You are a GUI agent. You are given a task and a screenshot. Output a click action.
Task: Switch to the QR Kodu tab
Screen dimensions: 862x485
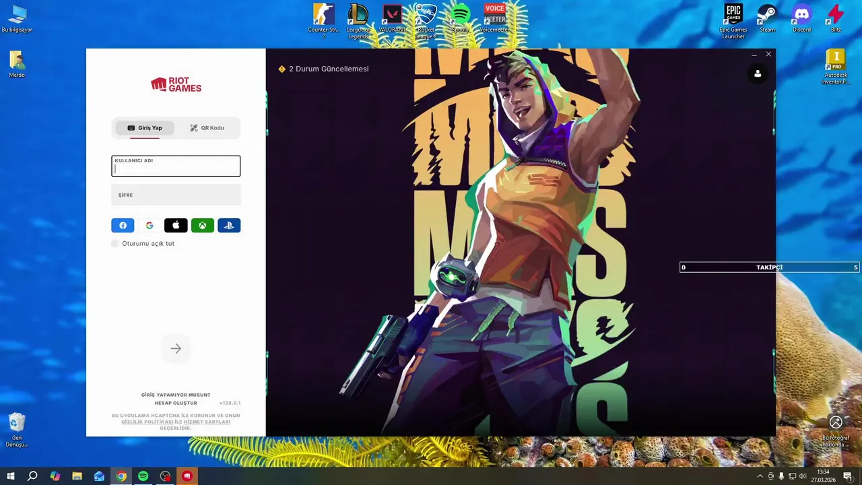[207, 128]
